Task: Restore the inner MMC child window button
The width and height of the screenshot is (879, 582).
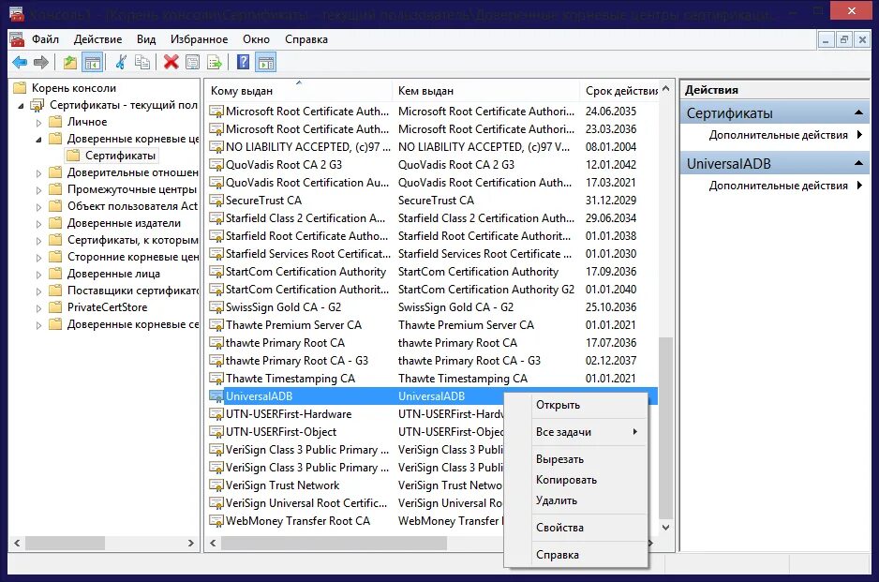Action: (x=843, y=39)
